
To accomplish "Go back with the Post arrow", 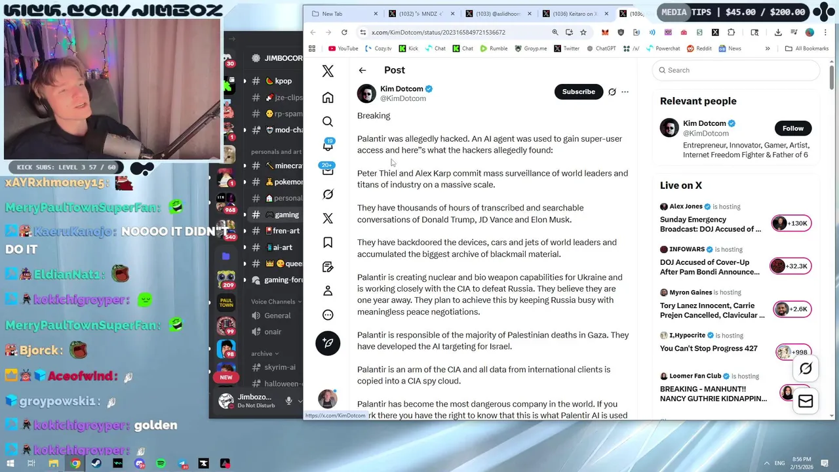I will 362,70.
